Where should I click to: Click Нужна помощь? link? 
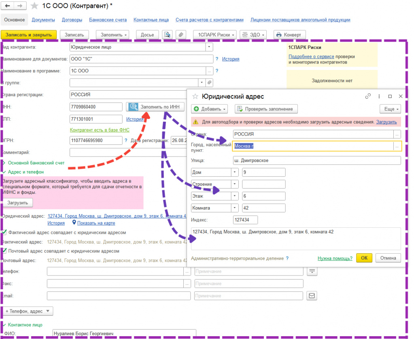[x=335, y=258]
